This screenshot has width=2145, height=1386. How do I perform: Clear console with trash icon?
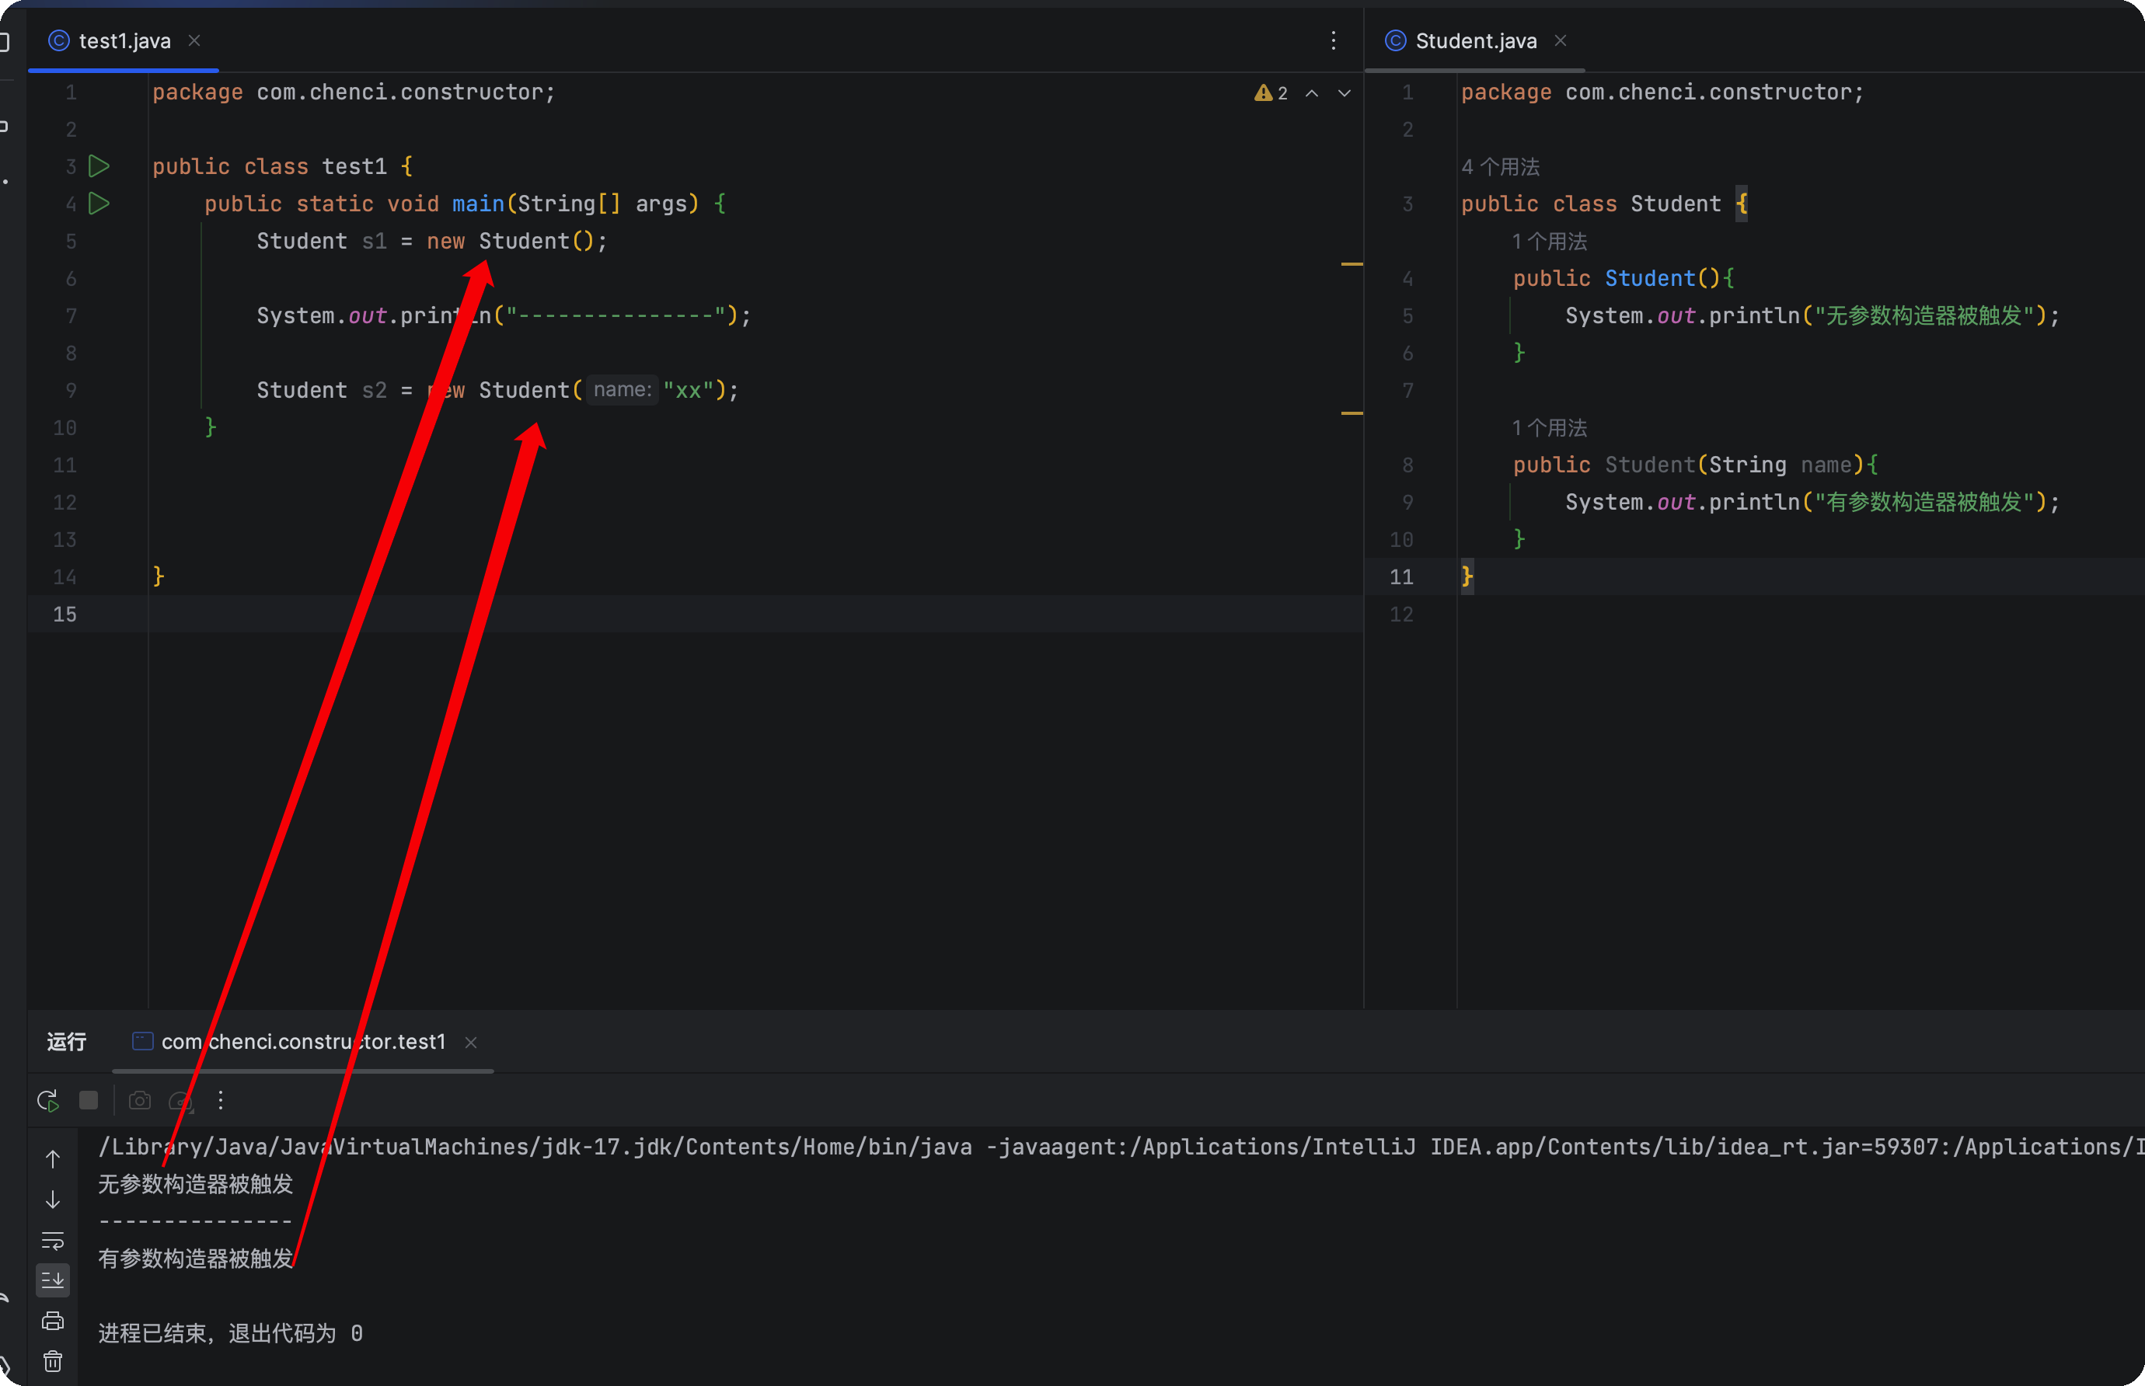click(x=53, y=1362)
